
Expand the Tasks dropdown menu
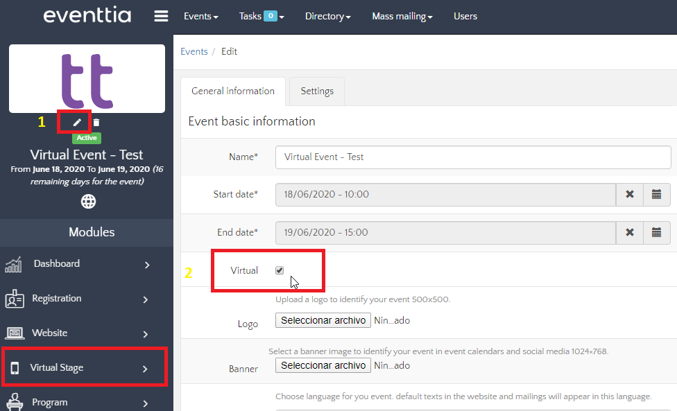coord(261,16)
